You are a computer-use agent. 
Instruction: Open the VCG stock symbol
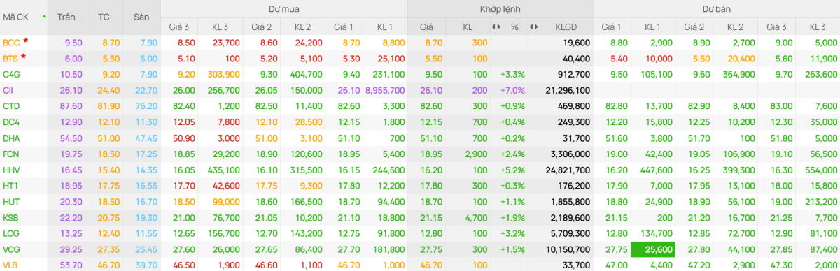(x=11, y=249)
